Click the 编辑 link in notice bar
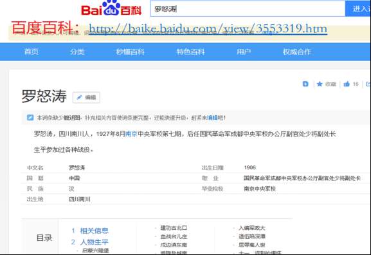Viewport: 371px width, 255px height. point(212,118)
